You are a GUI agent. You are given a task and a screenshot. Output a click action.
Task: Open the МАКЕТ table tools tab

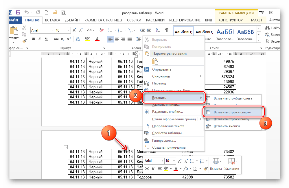click(x=257, y=20)
